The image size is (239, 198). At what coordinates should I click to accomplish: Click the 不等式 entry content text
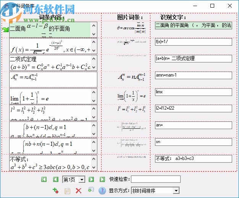tap(19, 160)
